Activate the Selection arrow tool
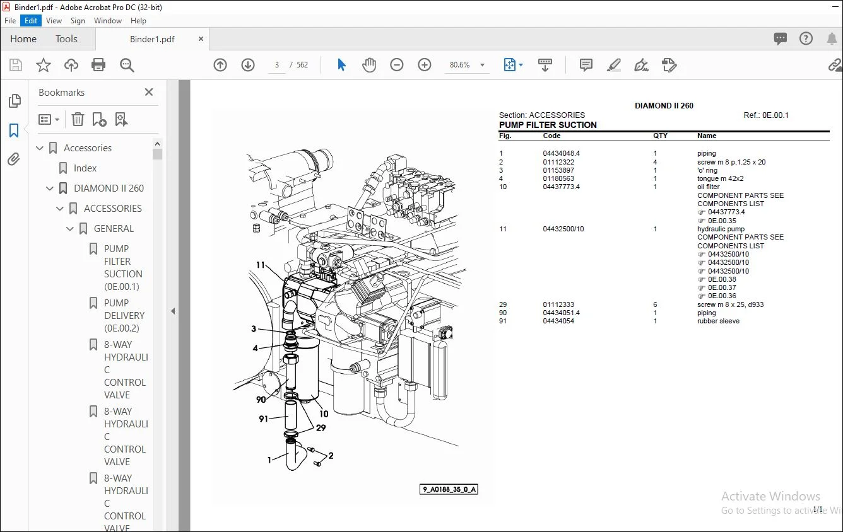 pos(341,65)
